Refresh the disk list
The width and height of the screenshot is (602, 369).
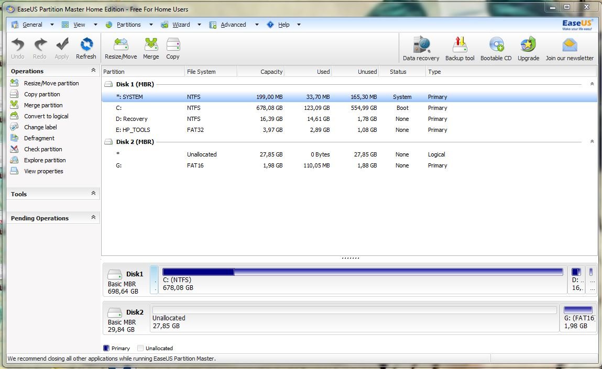[86, 45]
